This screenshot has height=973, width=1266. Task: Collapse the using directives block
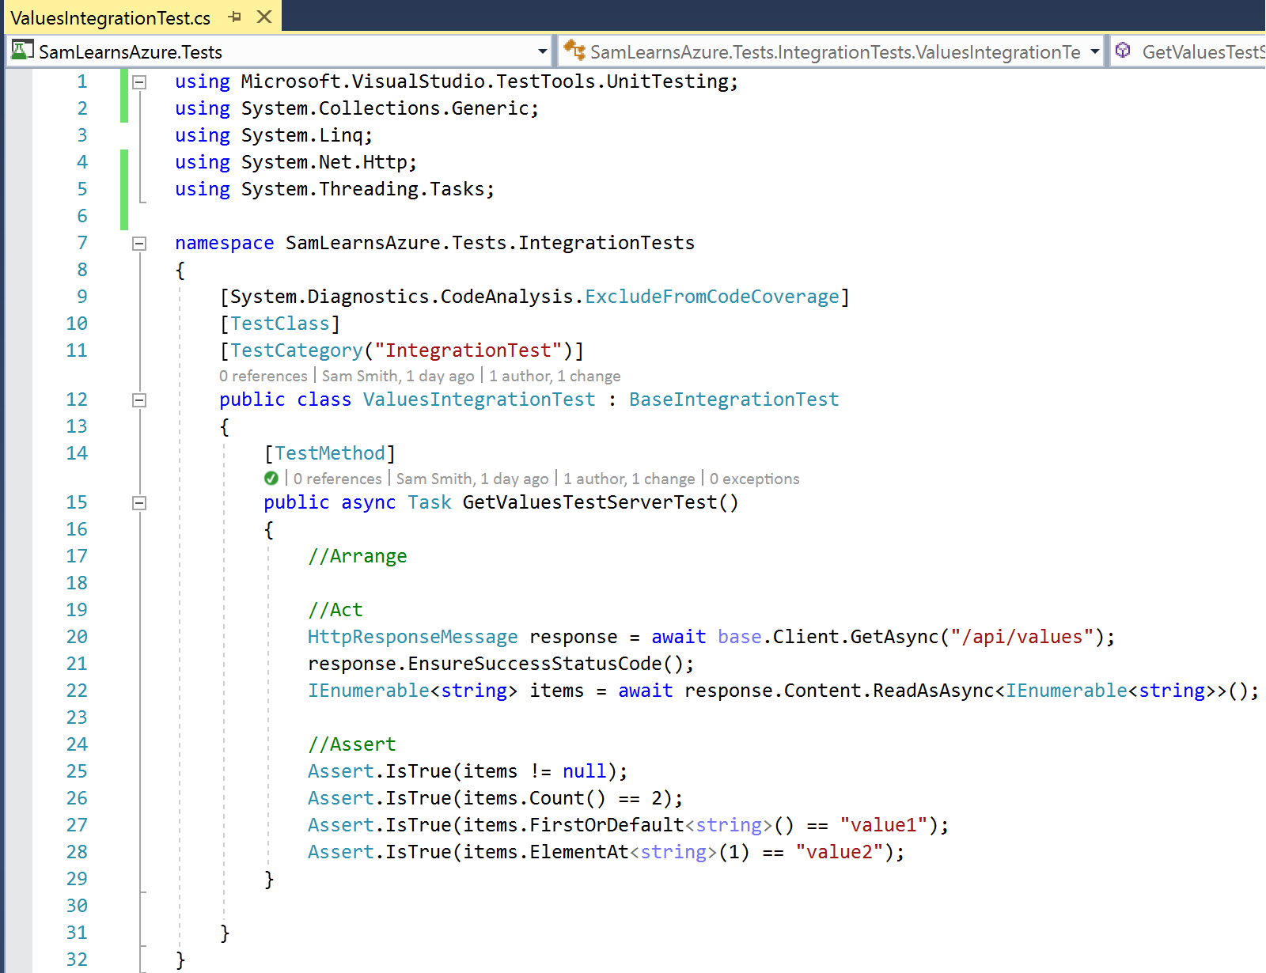pos(139,81)
